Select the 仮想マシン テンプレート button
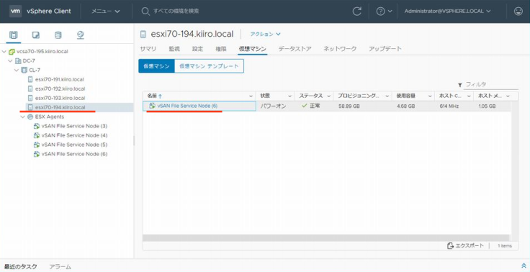The height and width of the screenshot is (272, 530). tap(209, 66)
